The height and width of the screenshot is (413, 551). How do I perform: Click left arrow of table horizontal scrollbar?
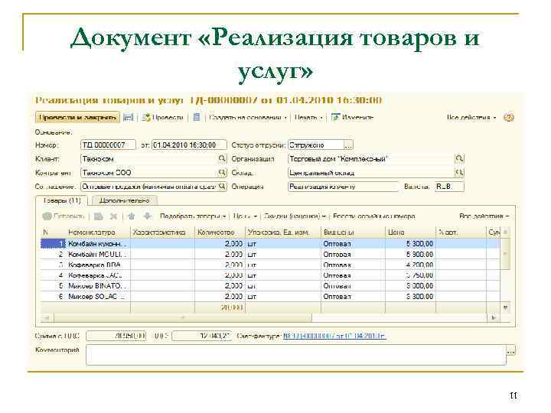[x=47, y=318]
